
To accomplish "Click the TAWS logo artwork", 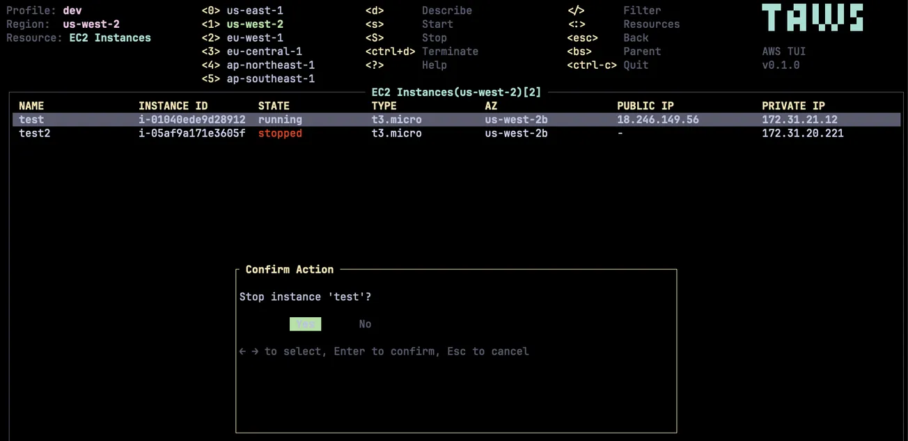I will pyautogui.click(x=813, y=19).
